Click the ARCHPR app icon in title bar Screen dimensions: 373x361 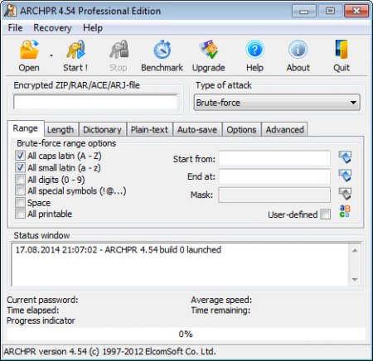point(10,11)
